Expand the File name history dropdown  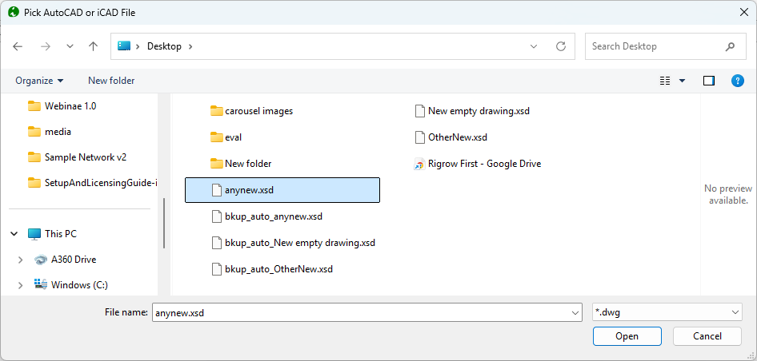(x=574, y=313)
